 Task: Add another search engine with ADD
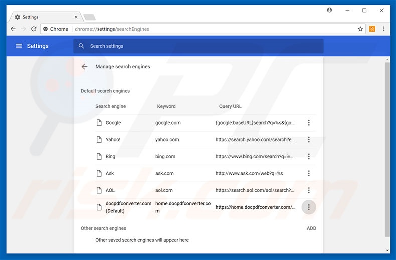[x=311, y=228]
